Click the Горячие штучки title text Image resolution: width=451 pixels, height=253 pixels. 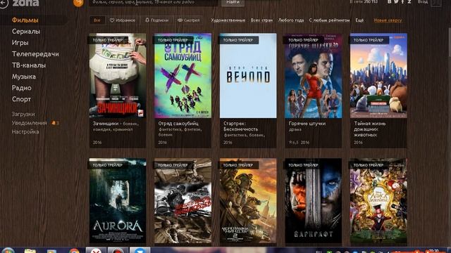[x=307, y=124]
